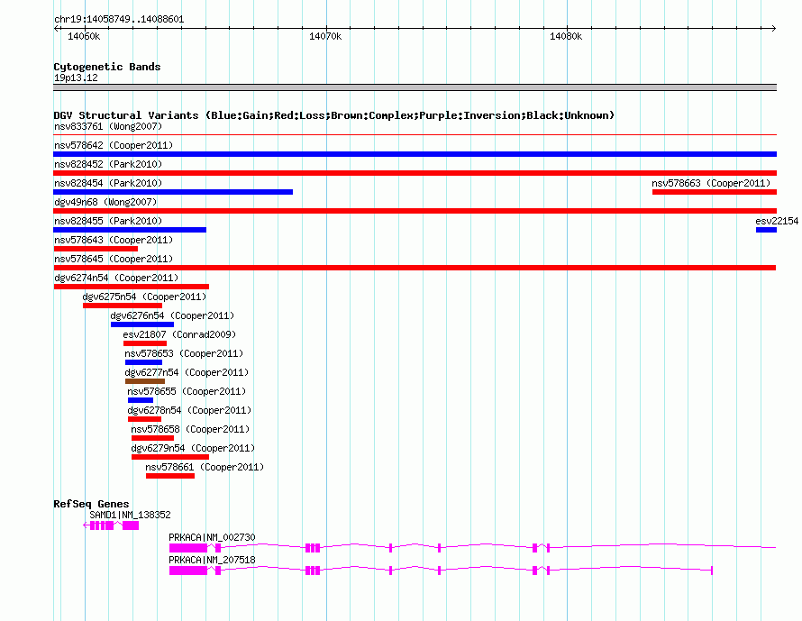
Task: Select the nsv578645 red loss bar
Action: (x=415, y=268)
